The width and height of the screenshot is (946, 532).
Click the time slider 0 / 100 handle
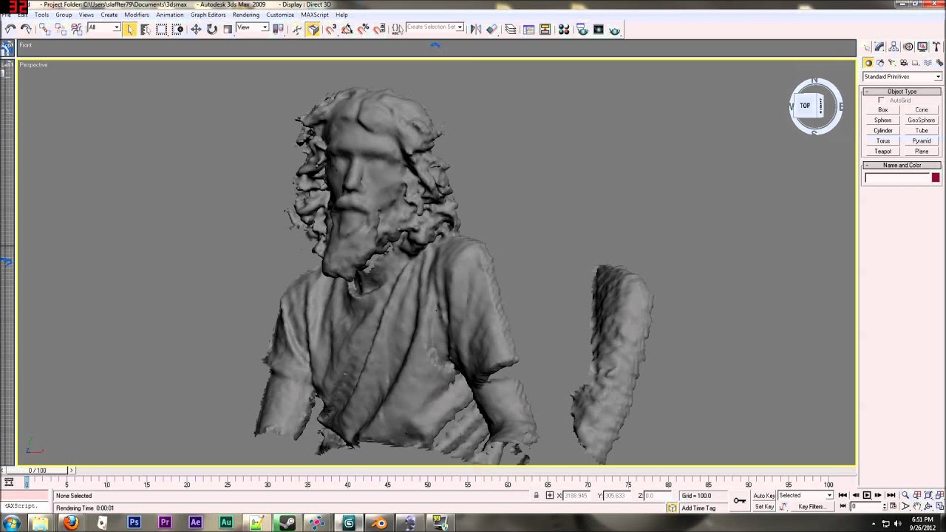(x=38, y=471)
